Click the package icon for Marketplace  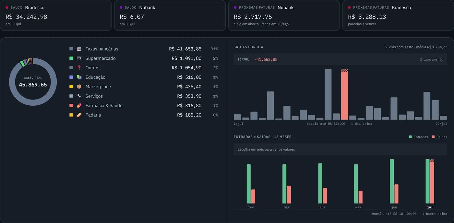(x=79, y=87)
